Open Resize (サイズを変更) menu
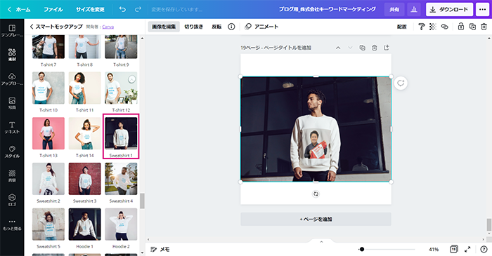 (90, 9)
